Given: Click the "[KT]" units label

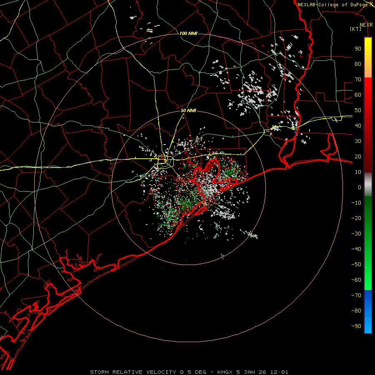Looking at the screenshot, I should 356,29.
